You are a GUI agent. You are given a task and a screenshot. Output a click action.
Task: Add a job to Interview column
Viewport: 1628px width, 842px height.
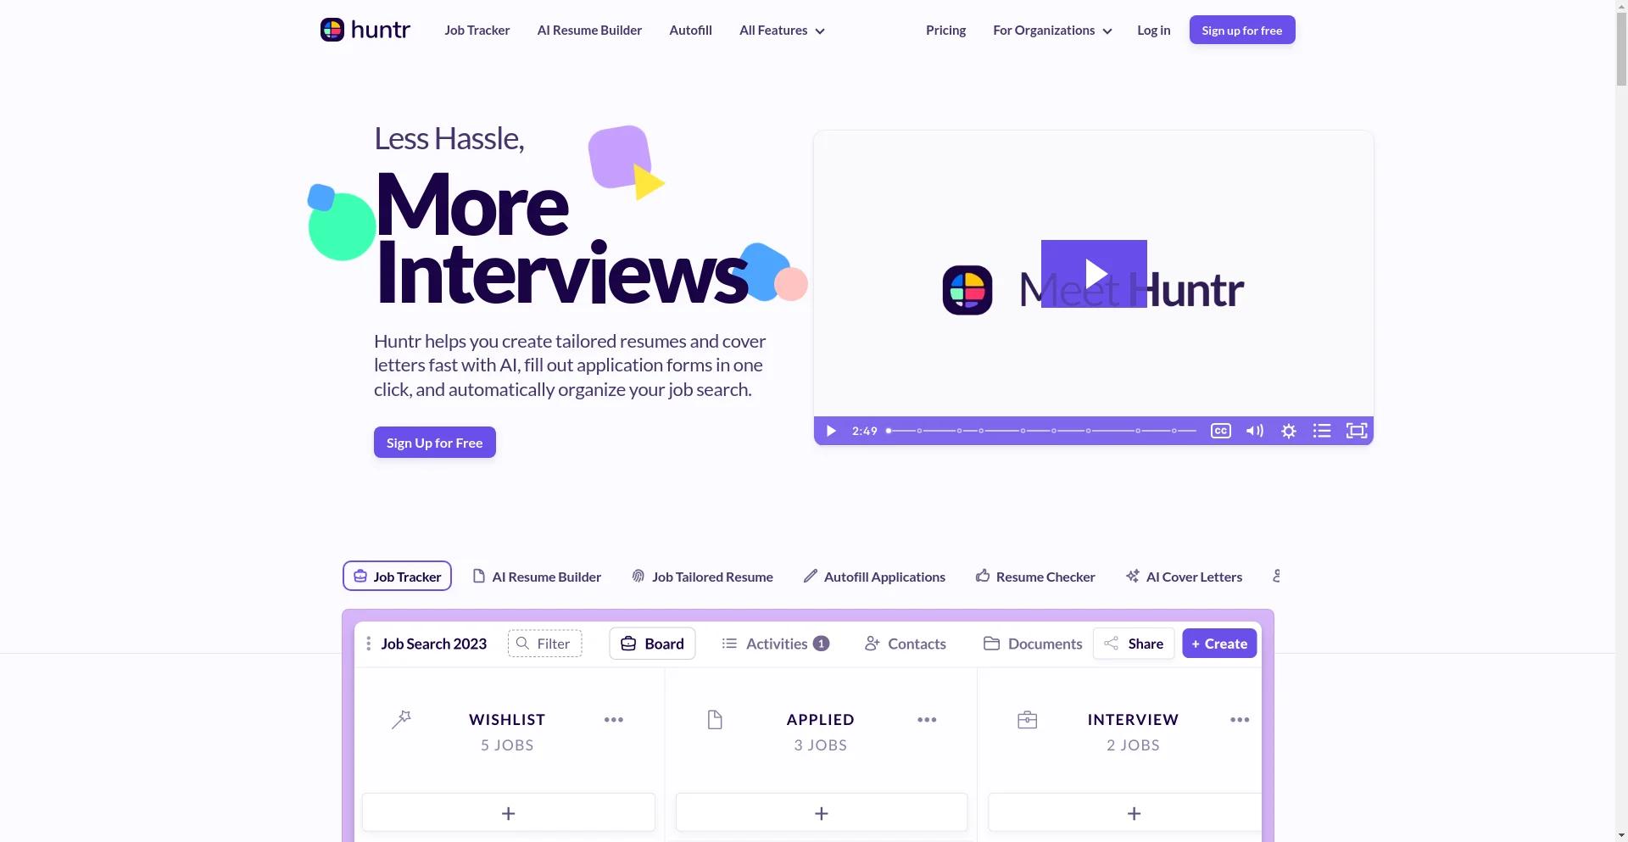tap(1125, 813)
